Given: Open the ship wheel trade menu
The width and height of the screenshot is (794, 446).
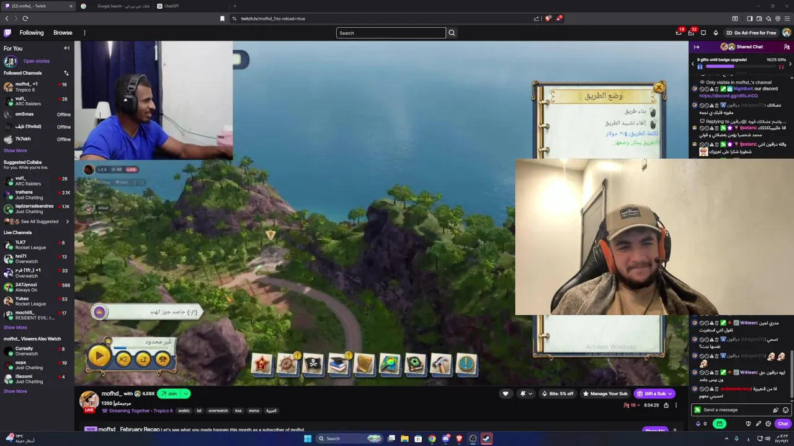Looking at the screenshot, I should click(287, 364).
